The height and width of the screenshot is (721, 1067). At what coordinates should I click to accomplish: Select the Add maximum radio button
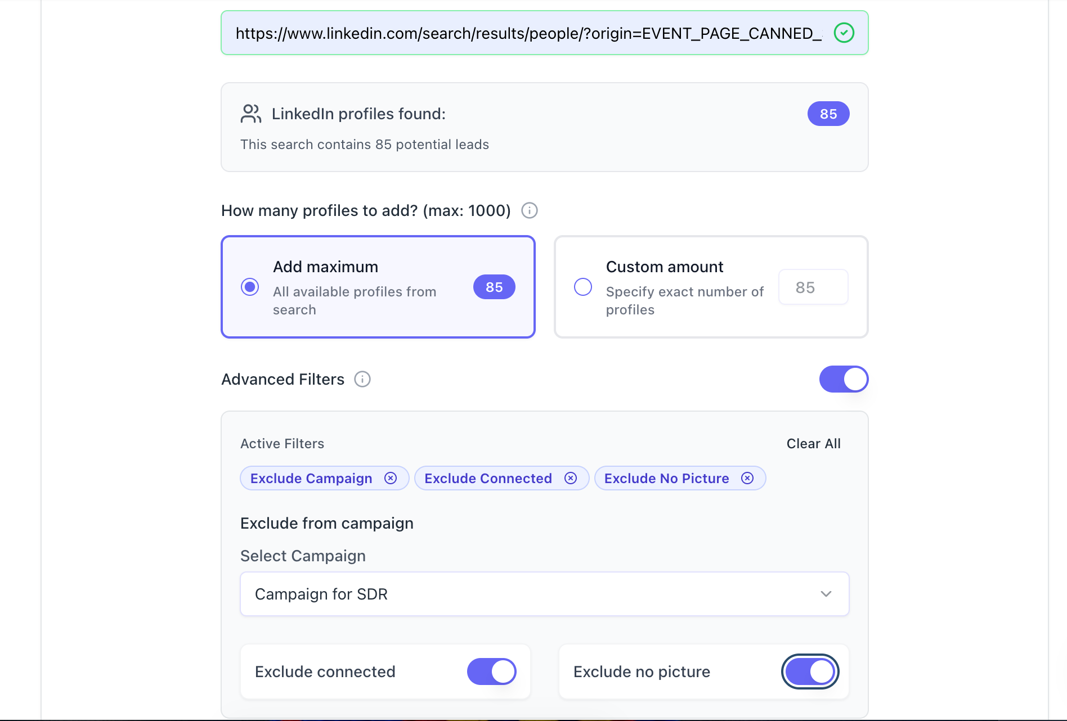tap(250, 287)
